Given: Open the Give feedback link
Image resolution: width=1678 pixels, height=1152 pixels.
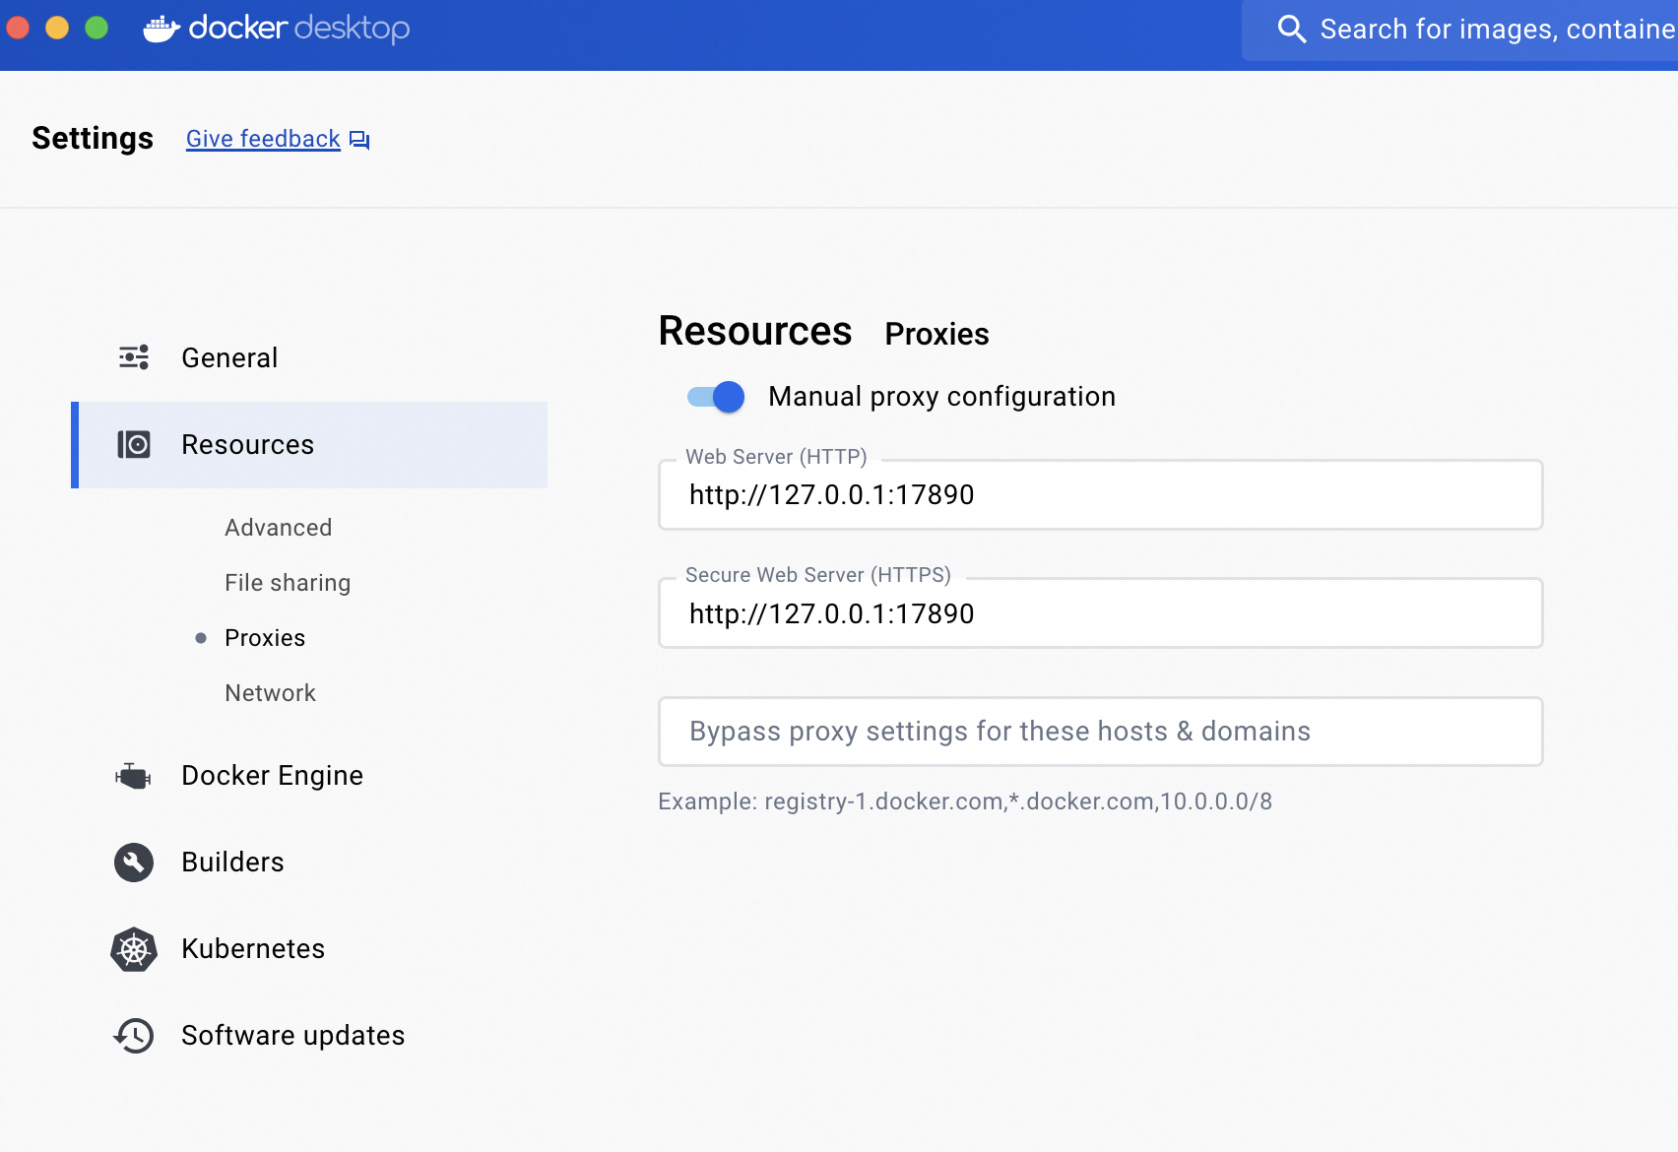Looking at the screenshot, I should 263,139.
